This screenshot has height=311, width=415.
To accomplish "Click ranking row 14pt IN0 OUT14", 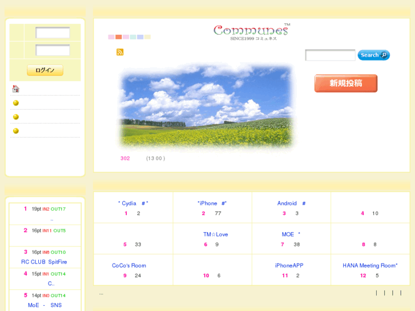I will pyautogui.click(x=45, y=296).
